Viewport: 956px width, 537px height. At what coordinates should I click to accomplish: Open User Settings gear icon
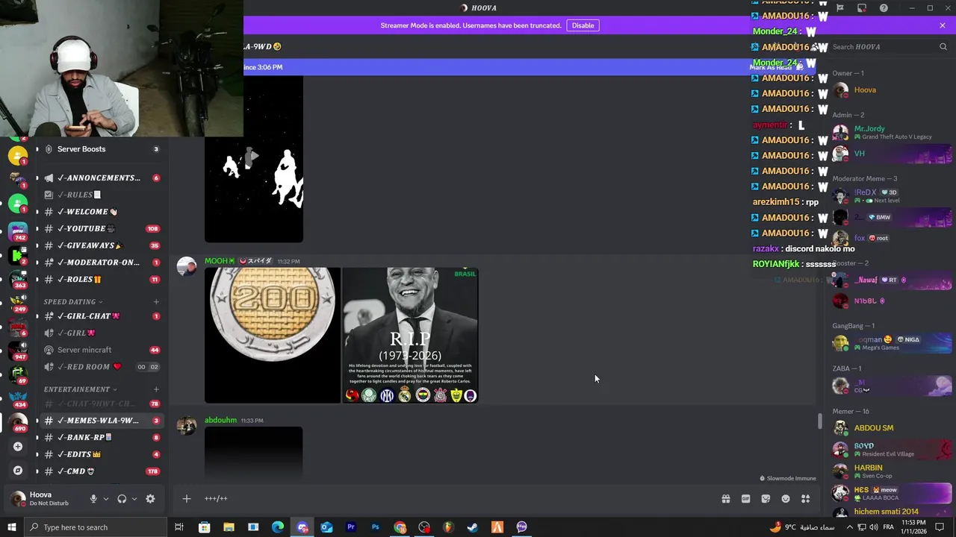click(150, 499)
